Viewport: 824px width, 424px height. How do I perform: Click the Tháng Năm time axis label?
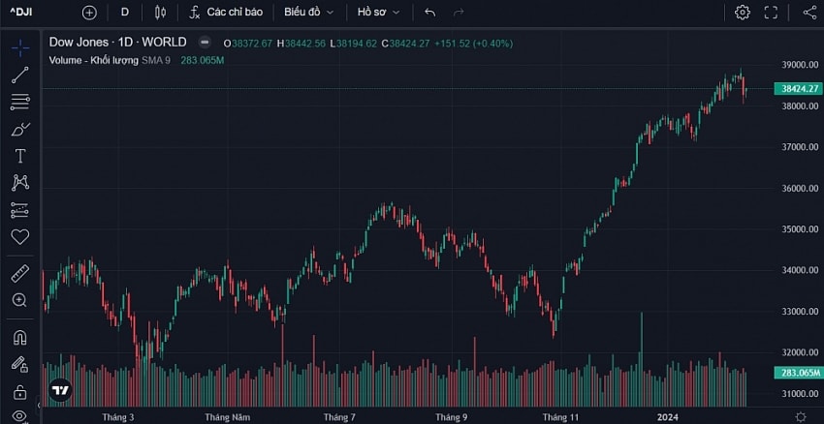pos(228,417)
